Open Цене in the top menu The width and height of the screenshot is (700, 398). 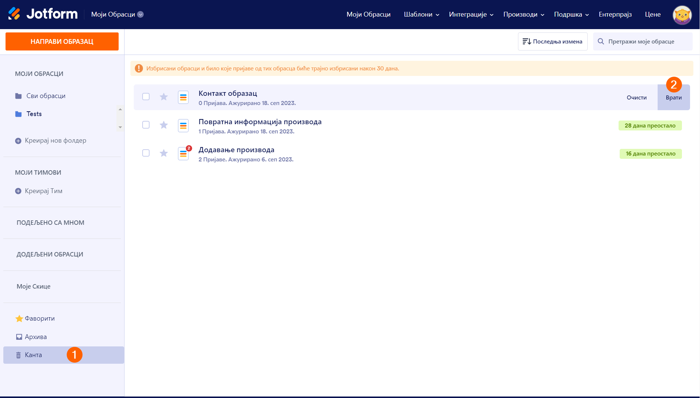[x=652, y=14]
